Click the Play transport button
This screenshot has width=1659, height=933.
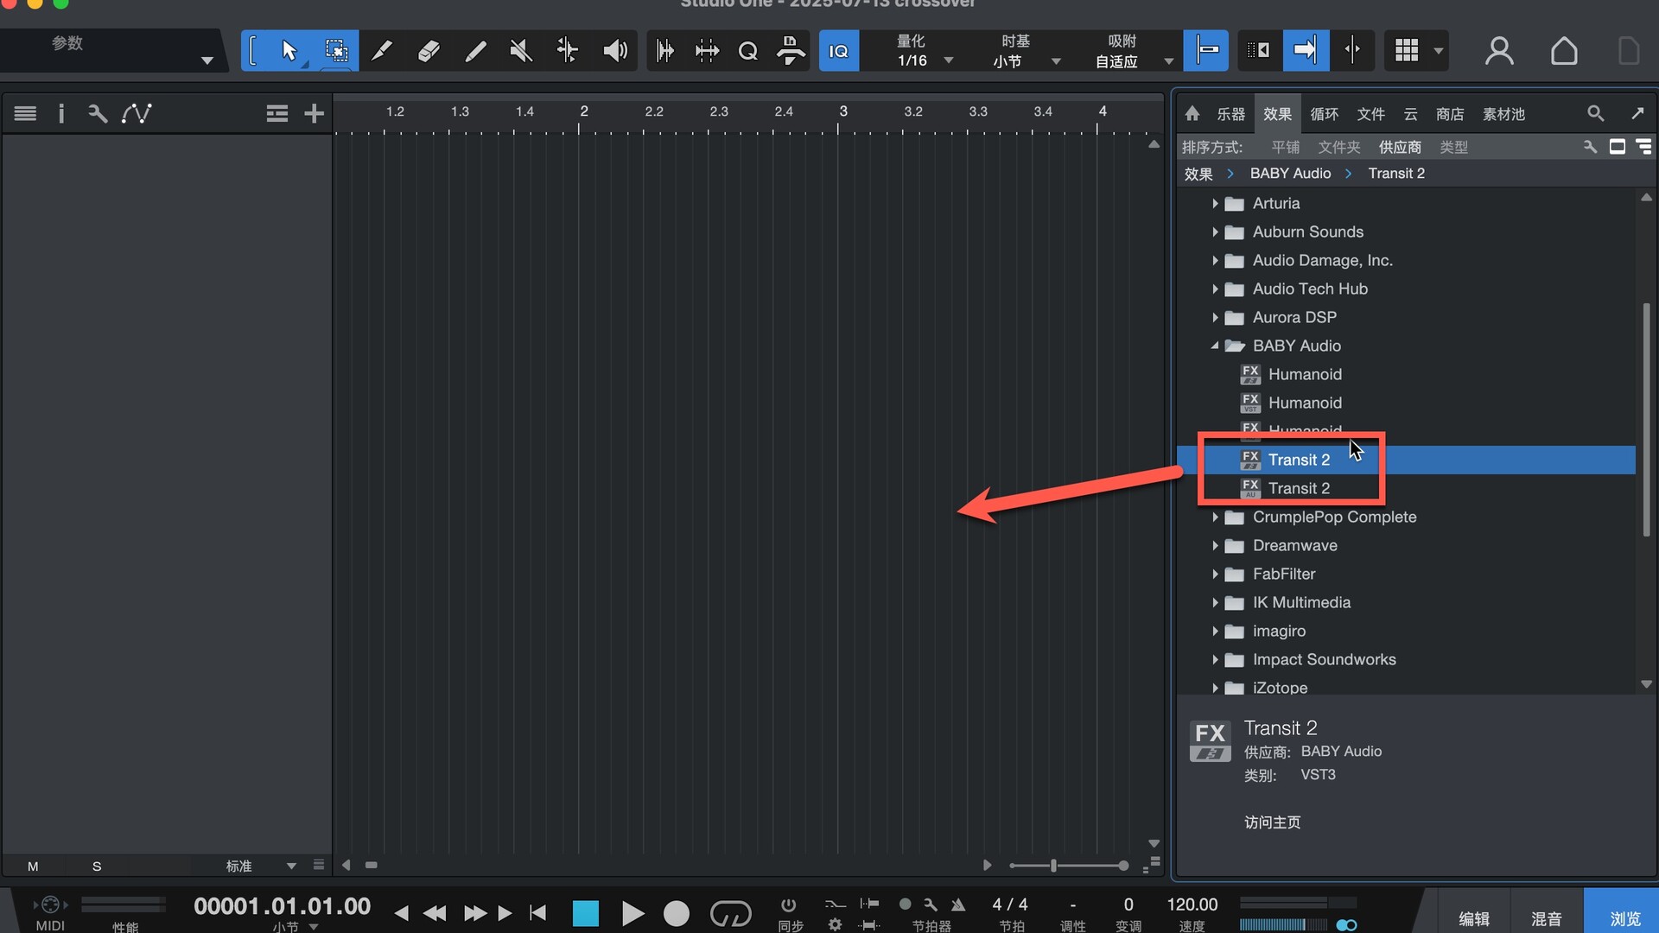632,913
